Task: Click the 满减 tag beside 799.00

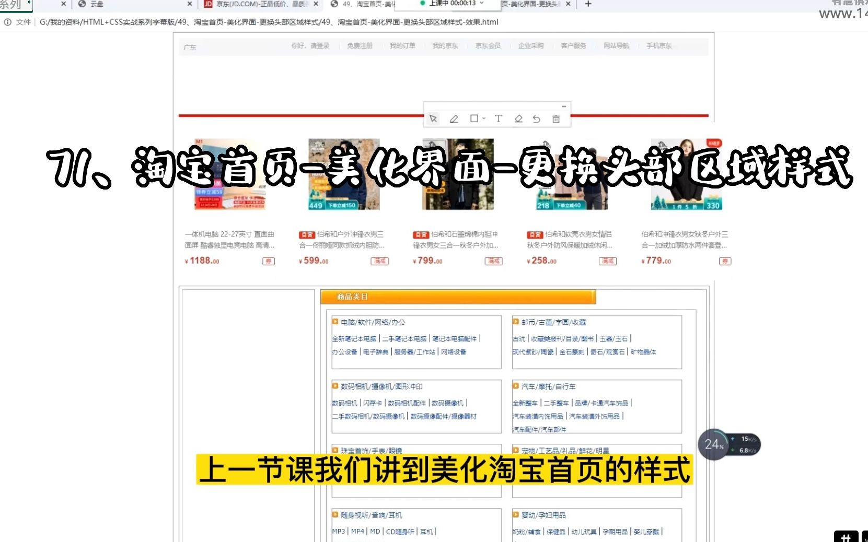Action: pos(494,261)
